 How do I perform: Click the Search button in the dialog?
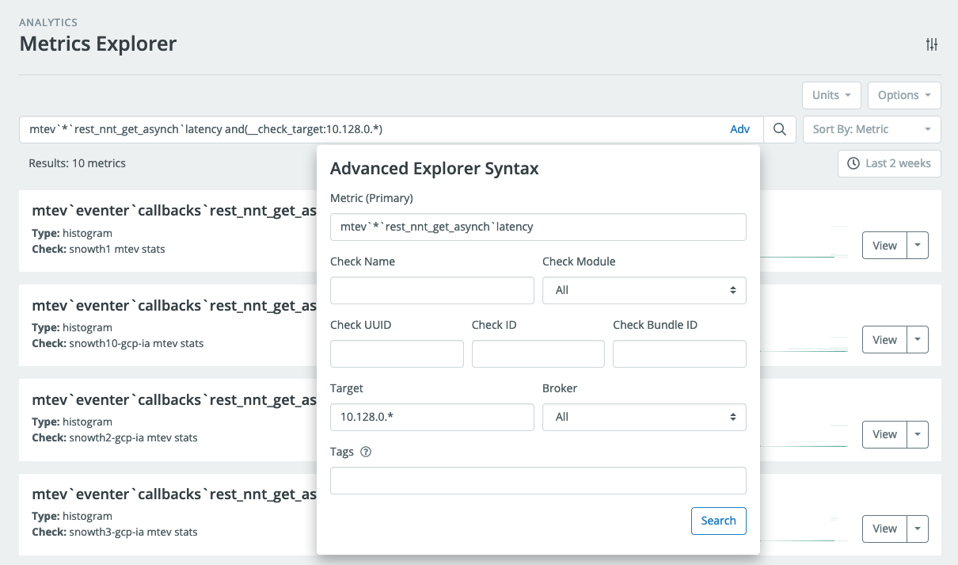pos(718,521)
